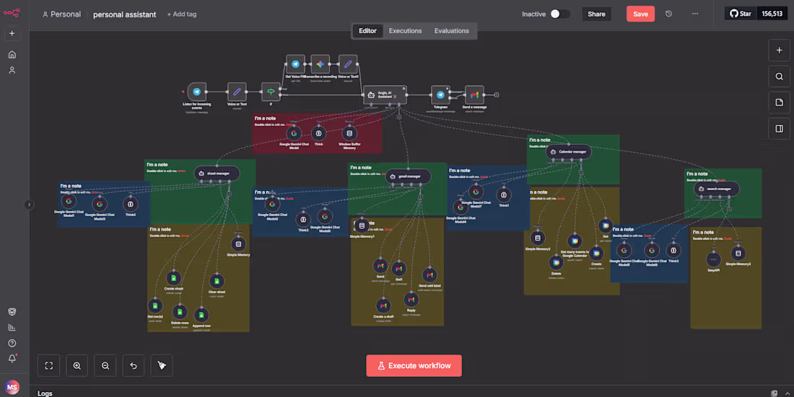The width and height of the screenshot is (794, 397).
Task: Open the Help question mark icon
Action: [x=12, y=343]
